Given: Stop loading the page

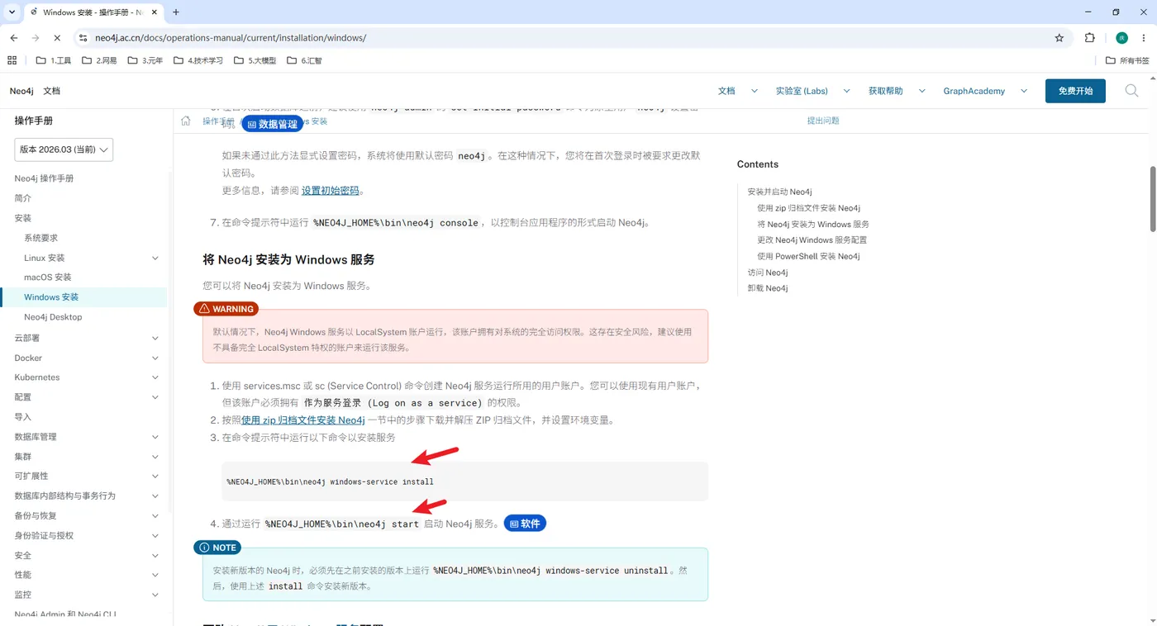Looking at the screenshot, I should 57,38.
